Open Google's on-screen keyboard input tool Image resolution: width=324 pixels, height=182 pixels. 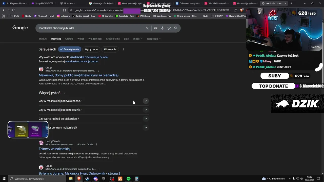tap(155, 28)
